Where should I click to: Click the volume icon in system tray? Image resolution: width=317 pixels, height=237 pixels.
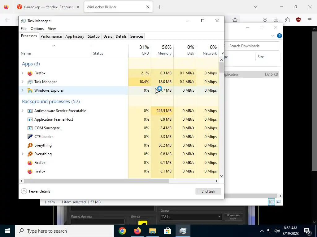[x=277, y=231]
